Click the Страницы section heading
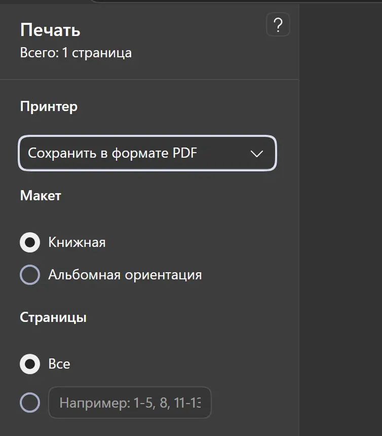 [53, 317]
